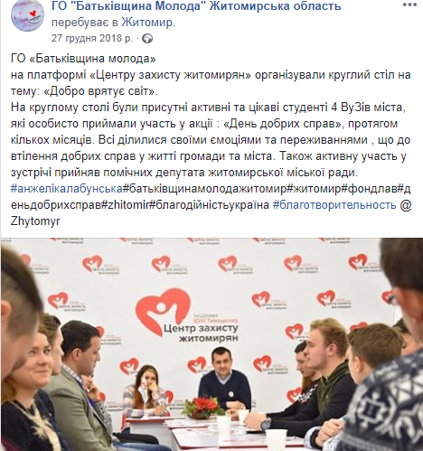Click the post text mentioning Добро врятує світ
This screenshot has height=451, width=423.
click(101, 91)
